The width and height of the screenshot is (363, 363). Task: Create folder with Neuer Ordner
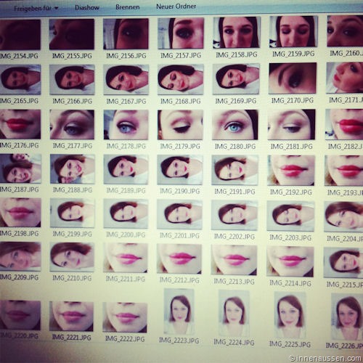tap(176, 7)
